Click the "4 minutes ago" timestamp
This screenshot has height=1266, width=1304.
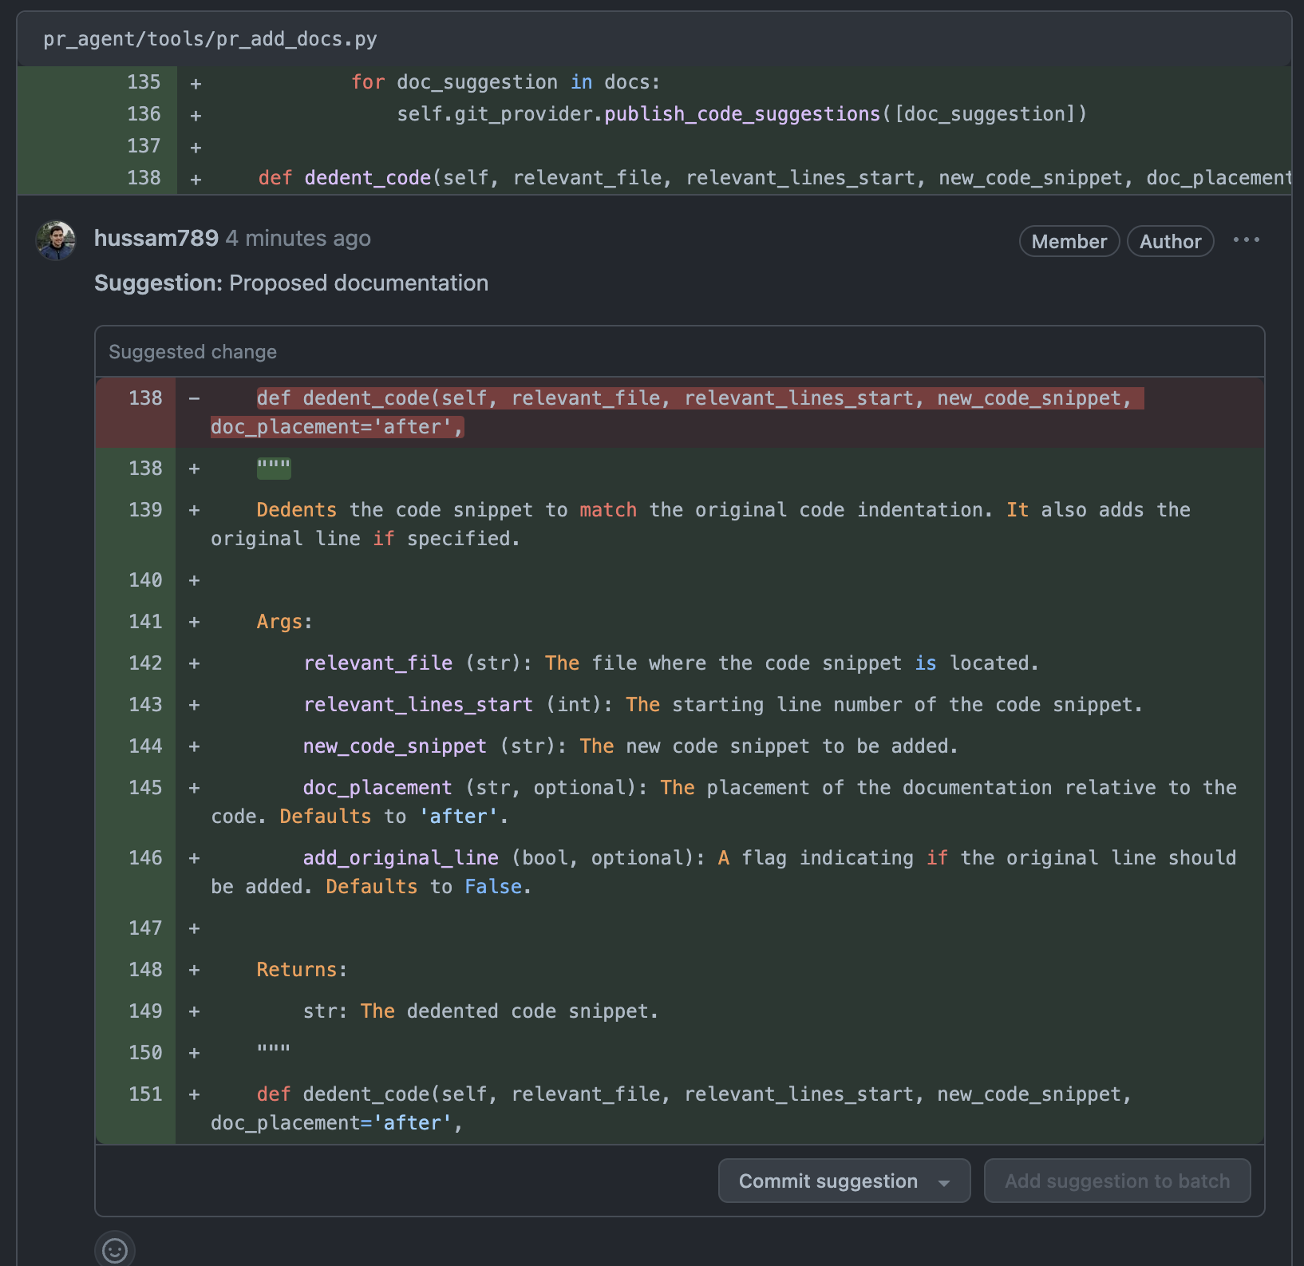coord(298,239)
